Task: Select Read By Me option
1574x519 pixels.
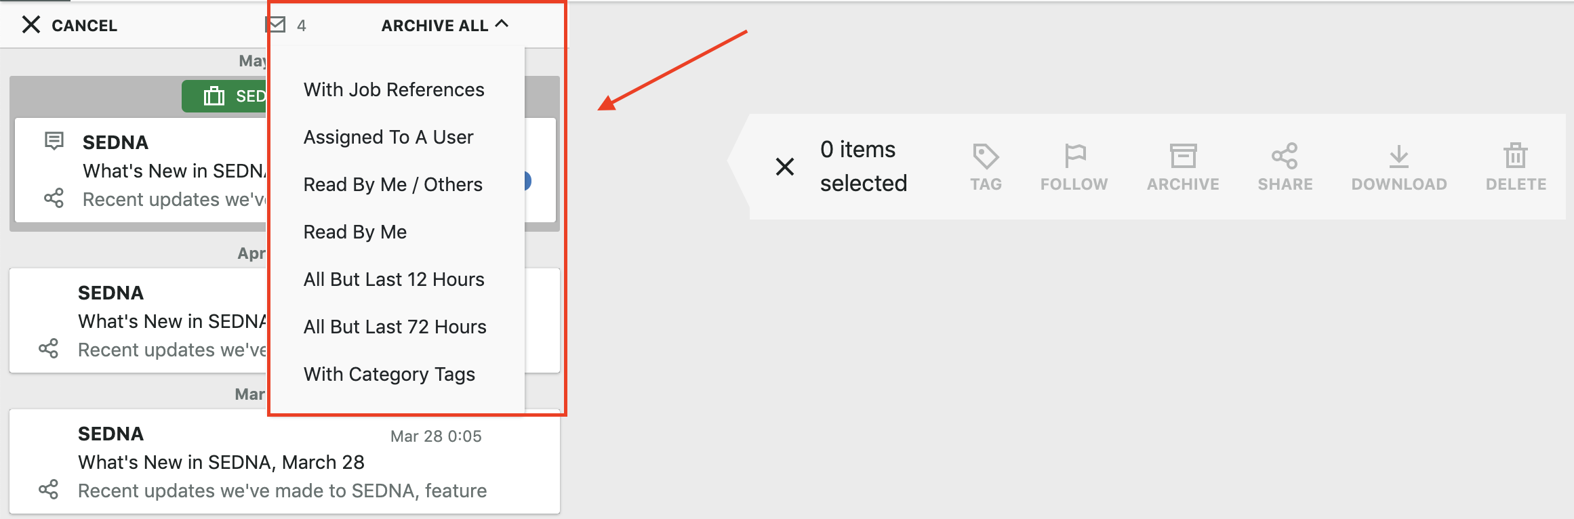Action: 355,232
